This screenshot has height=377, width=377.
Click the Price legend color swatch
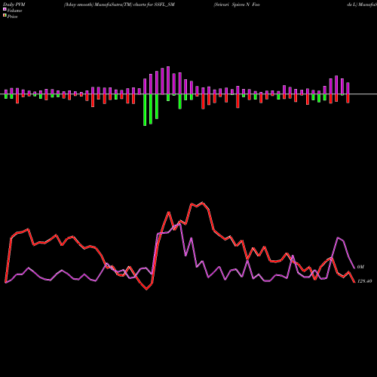pyautogui.click(x=5, y=16)
